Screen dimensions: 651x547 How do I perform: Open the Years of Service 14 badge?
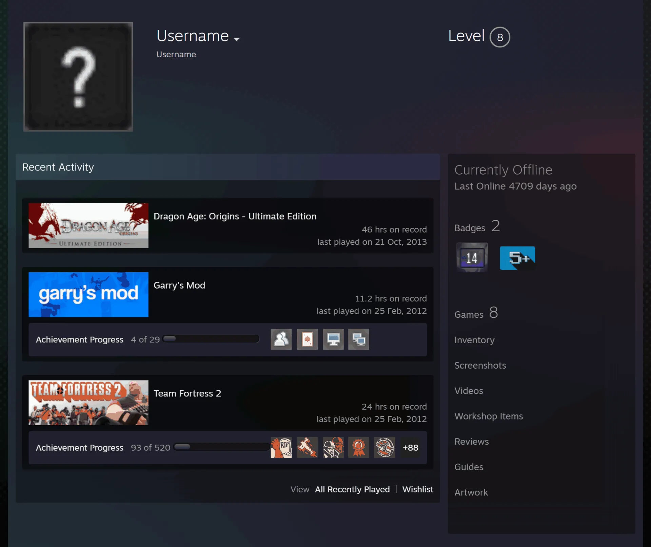click(x=472, y=257)
